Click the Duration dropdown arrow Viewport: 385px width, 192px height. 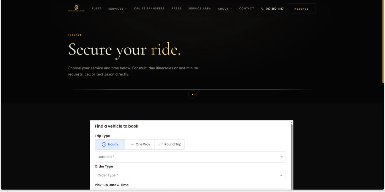(x=281, y=157)
